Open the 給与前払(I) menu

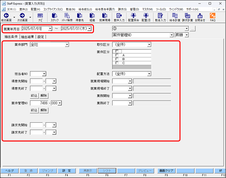[85, 9]
